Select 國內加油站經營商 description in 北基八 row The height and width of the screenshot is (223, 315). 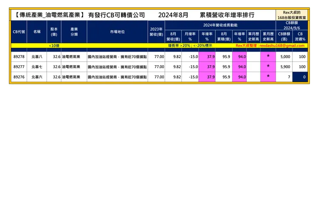(x=117, y=57)
